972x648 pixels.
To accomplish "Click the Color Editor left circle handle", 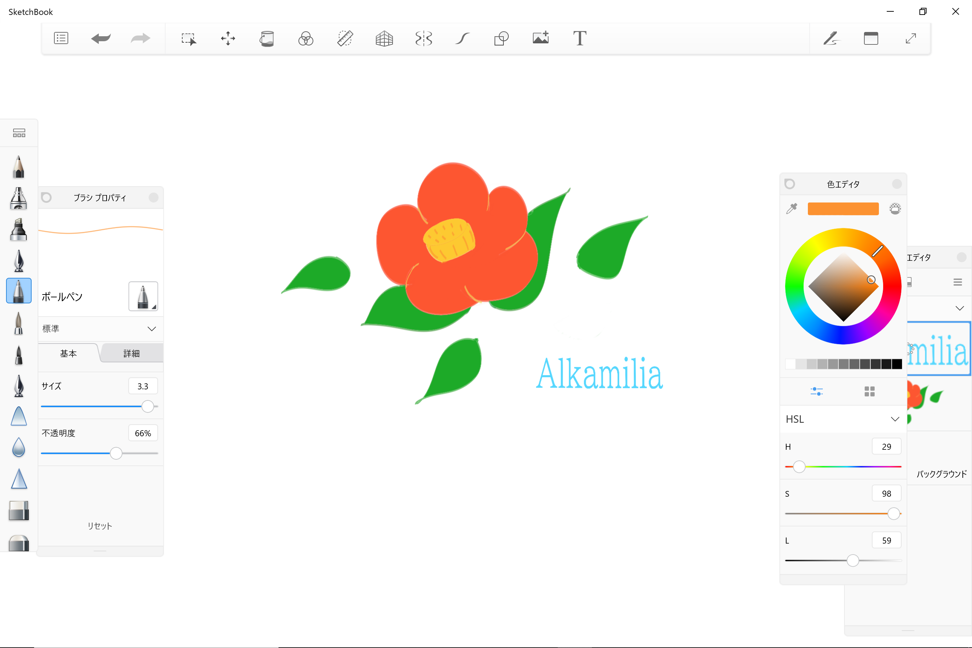I will pos(790,184).
